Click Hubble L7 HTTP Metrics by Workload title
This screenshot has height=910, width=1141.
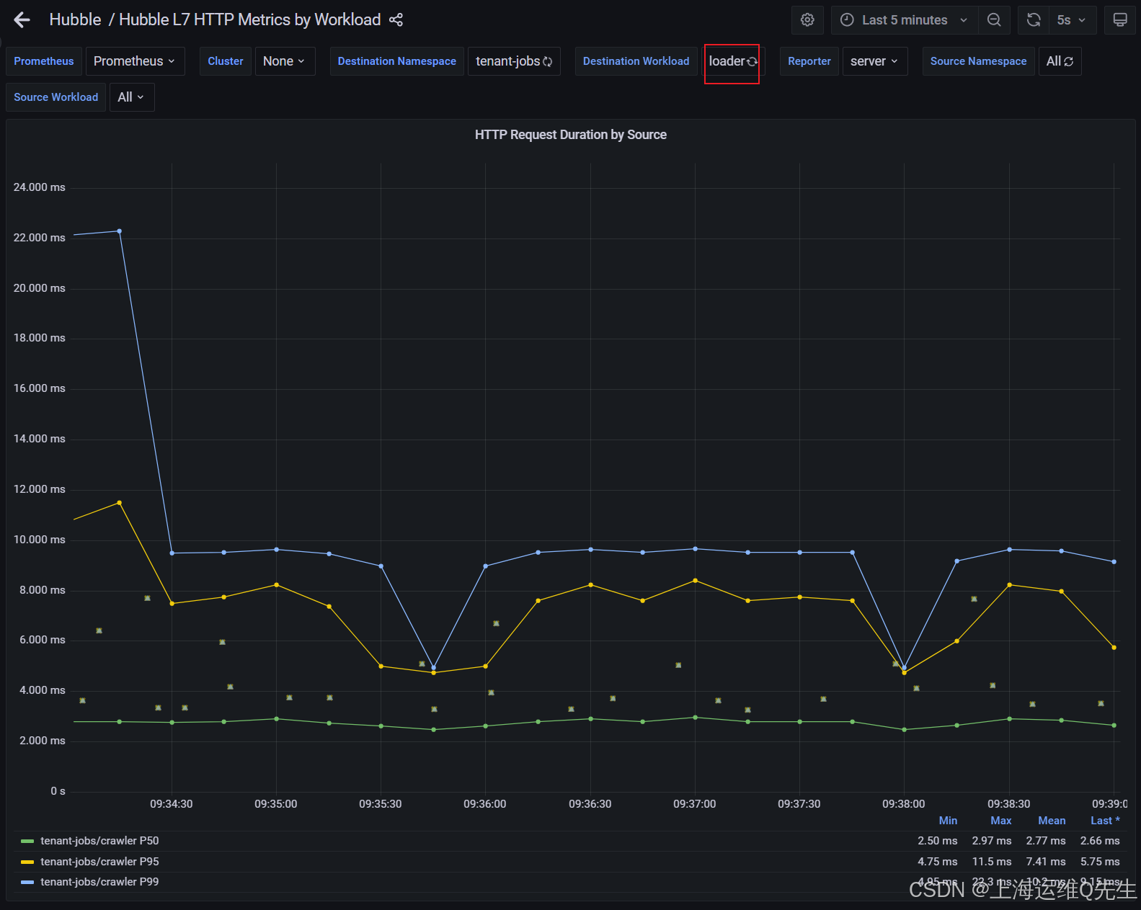click(249, 20)
